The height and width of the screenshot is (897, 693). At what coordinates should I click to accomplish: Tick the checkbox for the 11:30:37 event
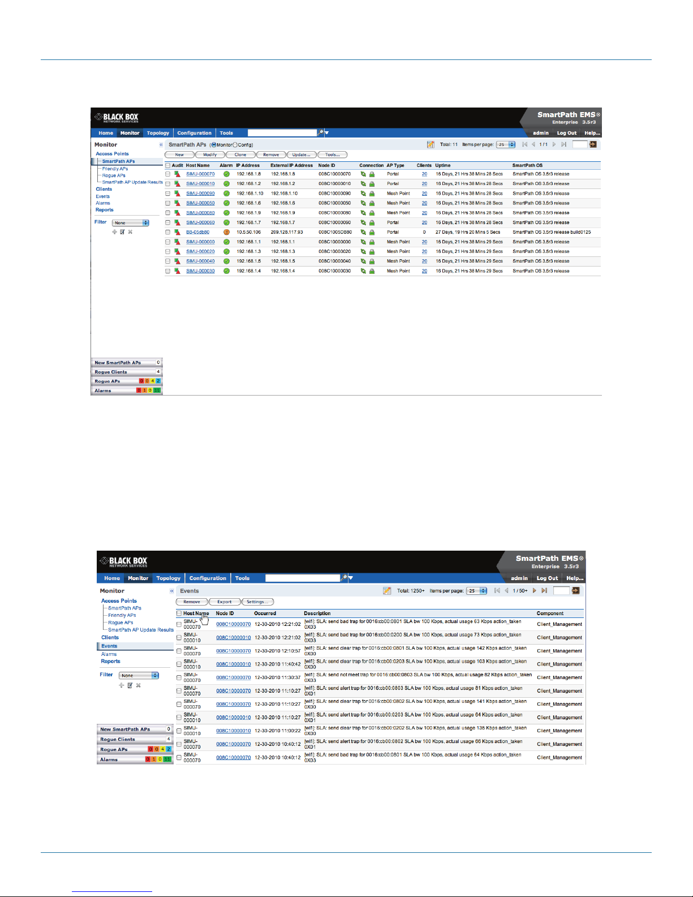(179, 677)
